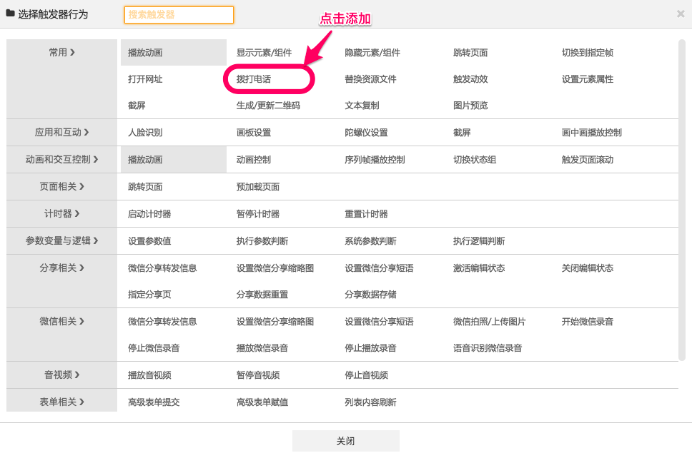Click the trigger search input field

click(179, 14)
